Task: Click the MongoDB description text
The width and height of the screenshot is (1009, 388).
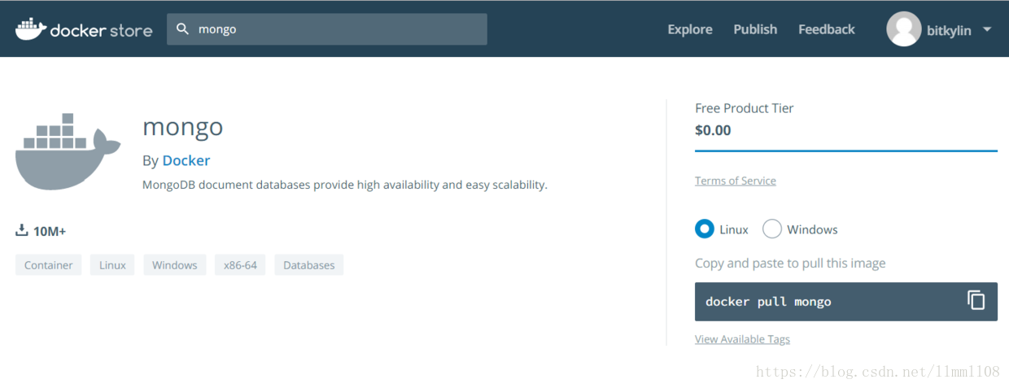Action: click(x=345, y=185)
